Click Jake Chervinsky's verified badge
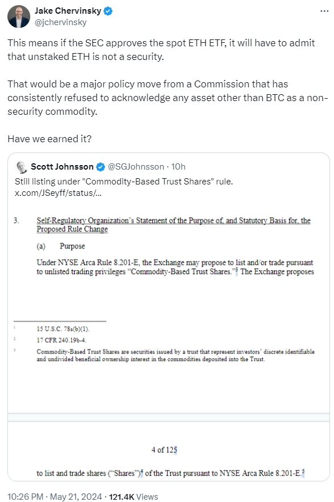Image resolution: width=334 pixels, height=502 pixels. (x=108, y=11)
